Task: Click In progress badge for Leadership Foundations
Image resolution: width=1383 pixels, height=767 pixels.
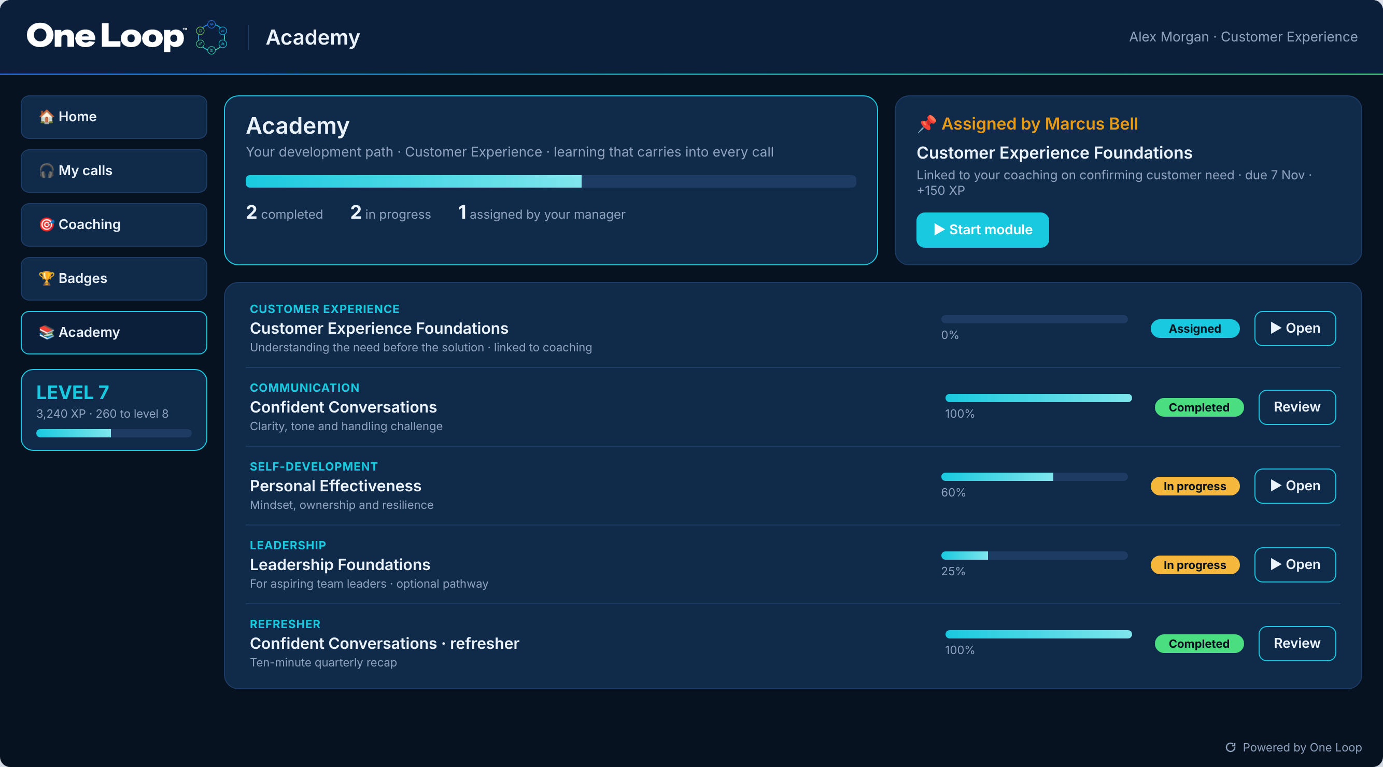Action: point(1195,565)
